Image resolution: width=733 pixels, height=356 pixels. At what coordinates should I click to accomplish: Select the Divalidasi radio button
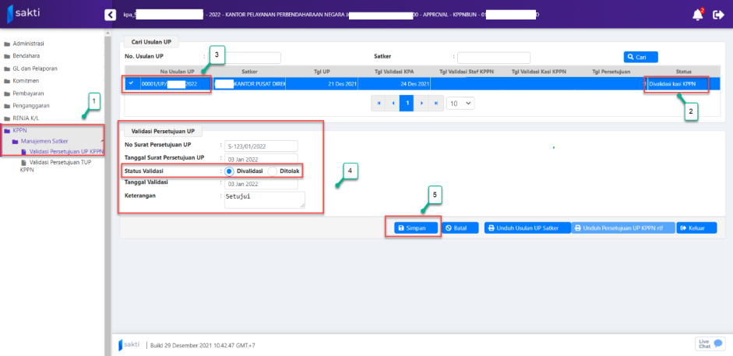pyautogui.click(x=230, y=171)
